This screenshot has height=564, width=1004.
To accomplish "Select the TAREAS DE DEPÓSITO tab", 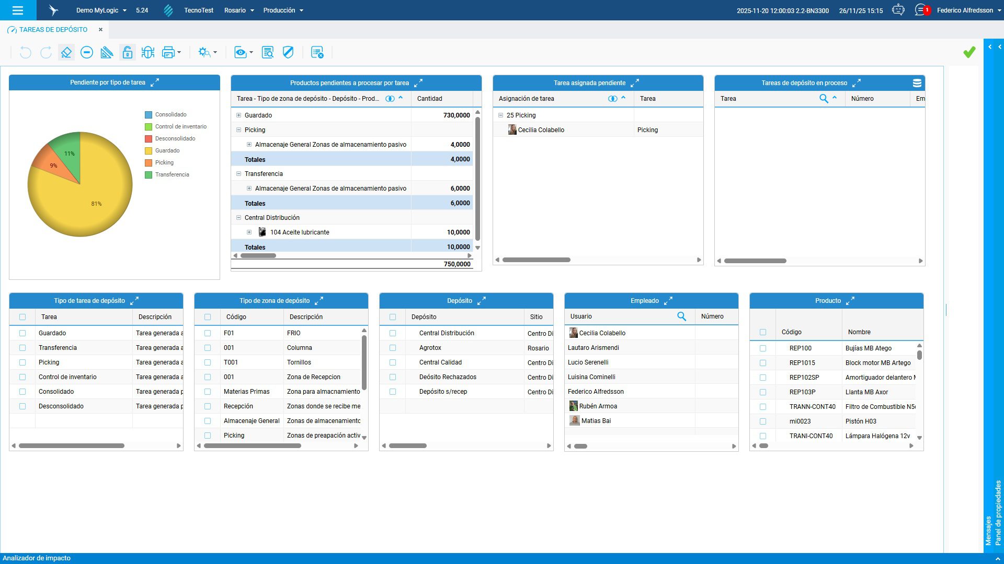I will coord(53,30).
